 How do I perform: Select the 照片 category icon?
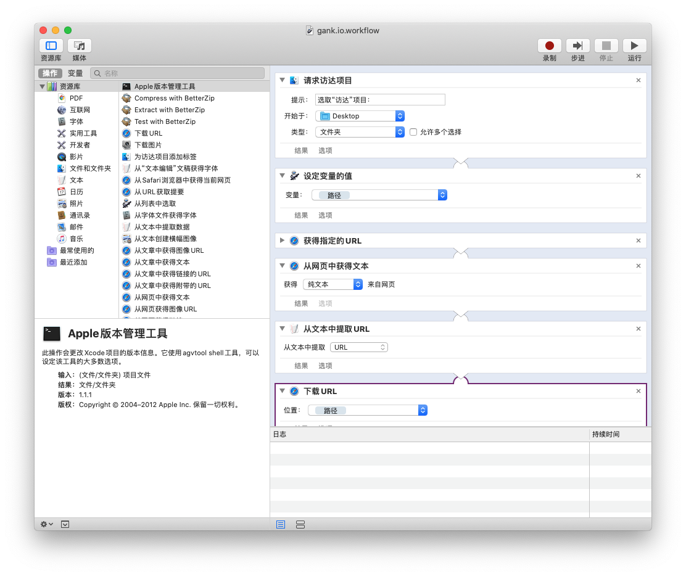point(62,204)
